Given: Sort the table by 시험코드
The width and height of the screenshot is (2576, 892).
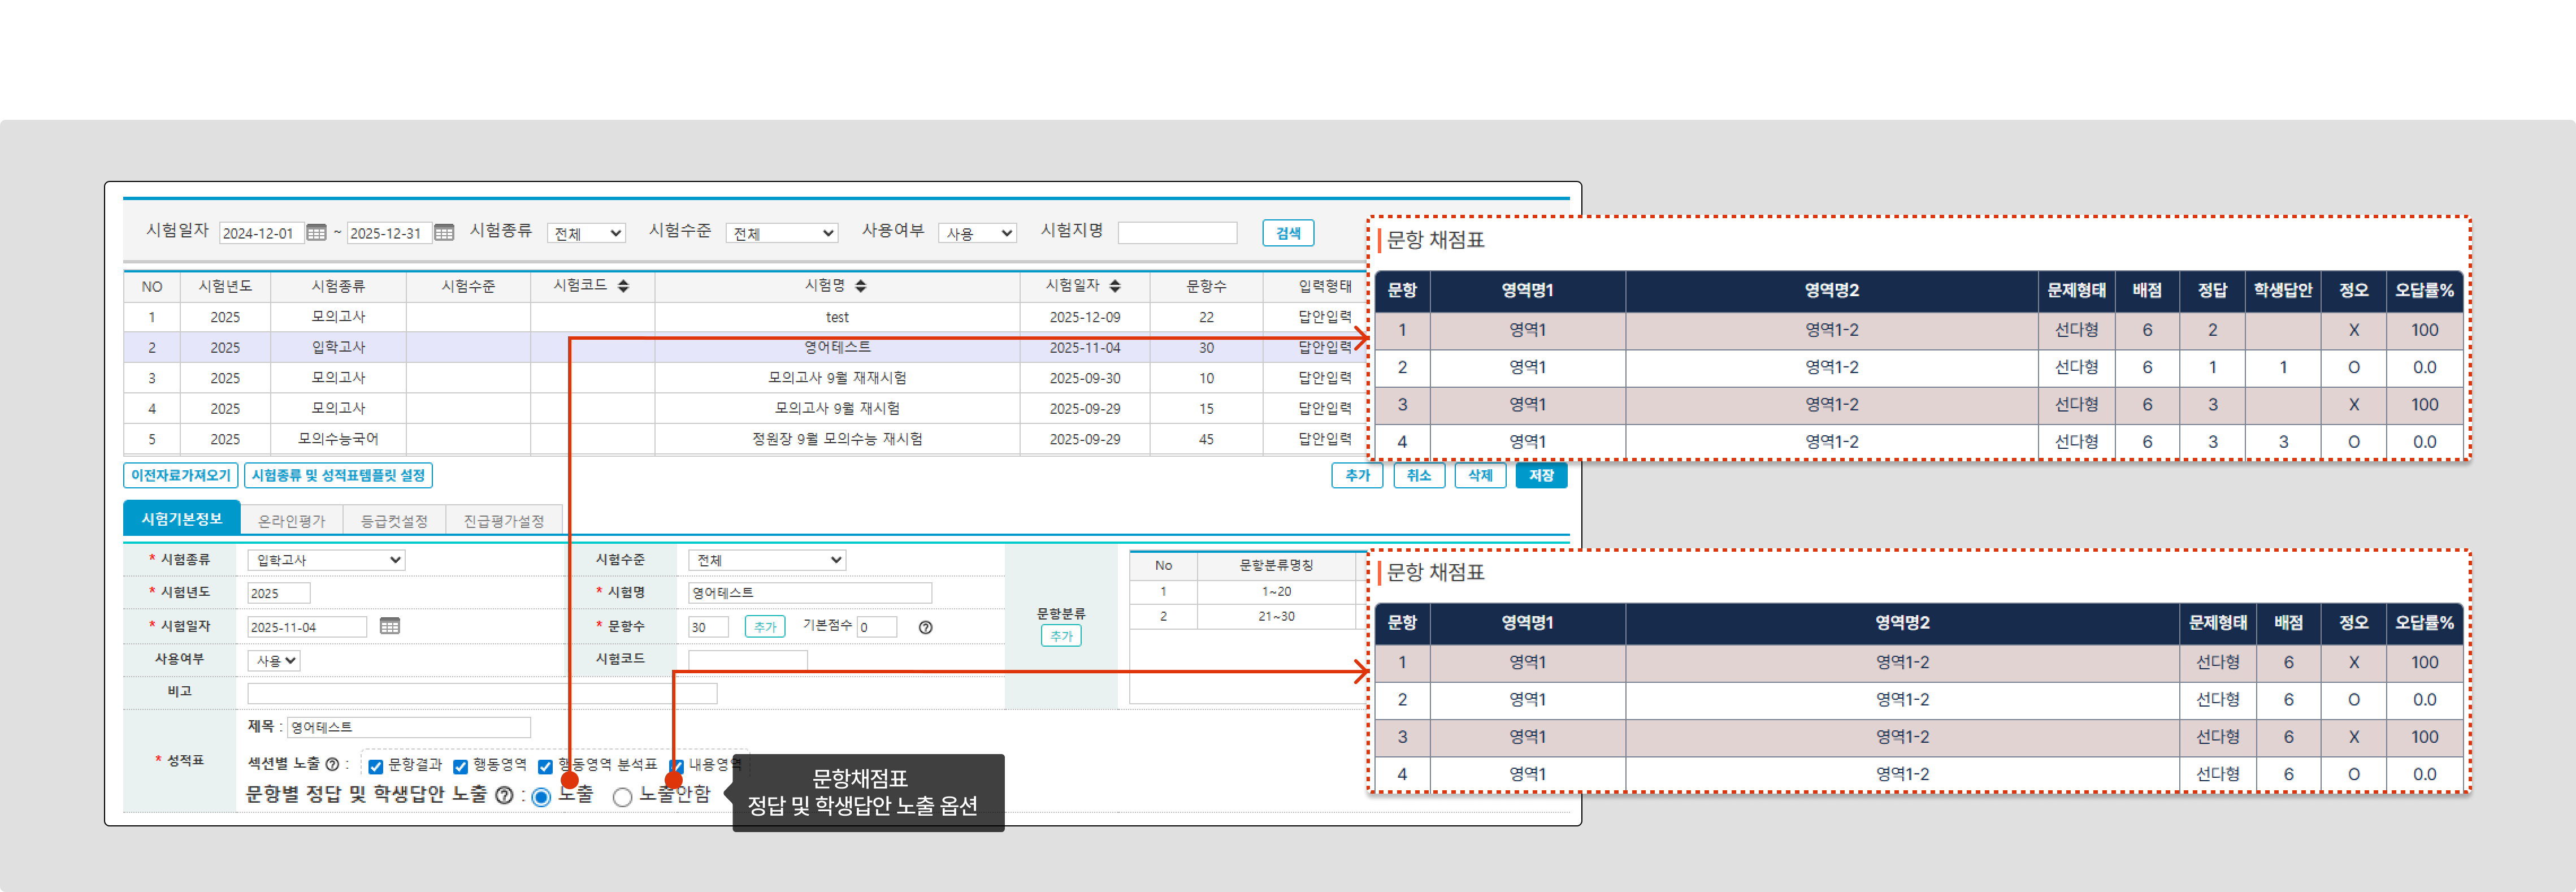Looking at the screenshot, I should (x=623, y=286).
